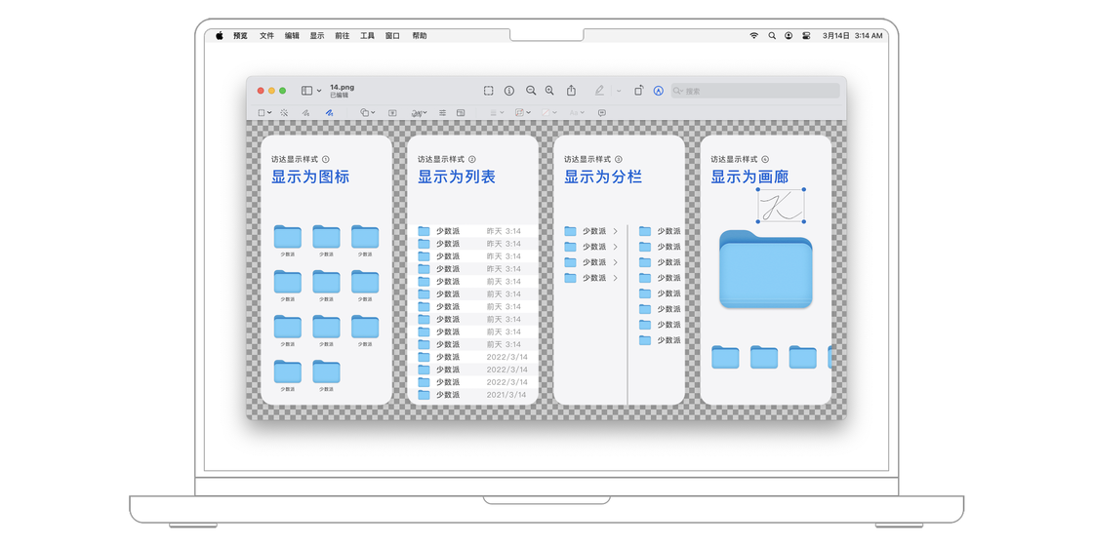
Task: Click the large gallery folder image
Action: point(765,269)
